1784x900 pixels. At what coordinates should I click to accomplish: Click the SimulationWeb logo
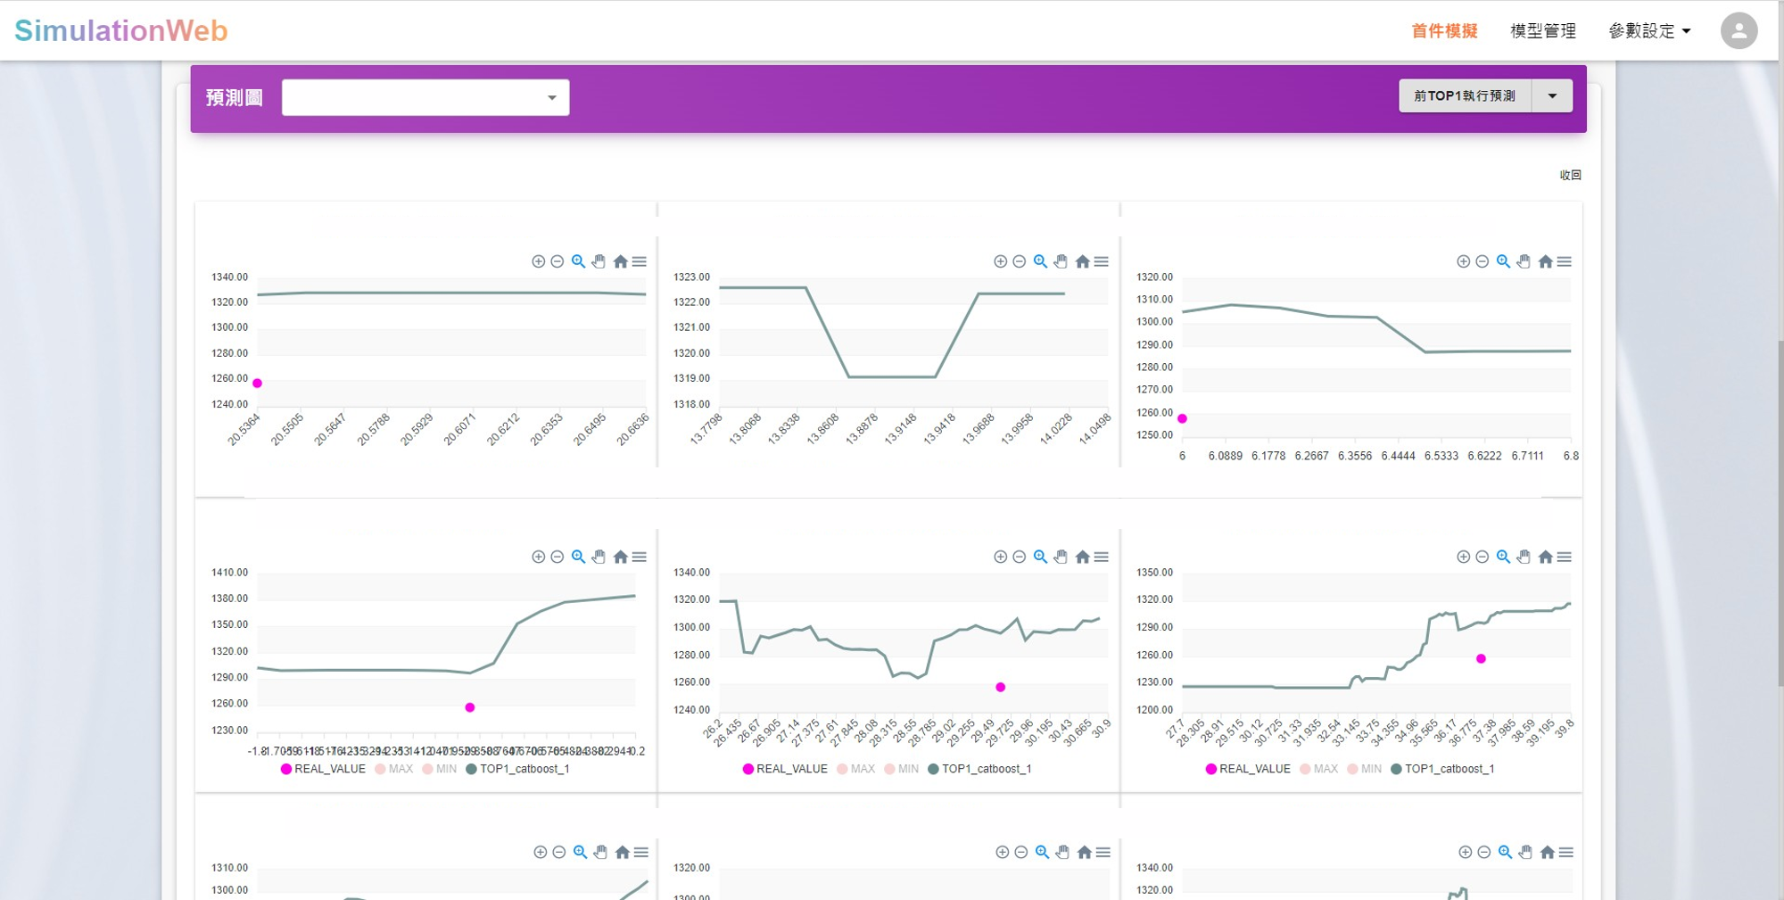coord(121,30)
